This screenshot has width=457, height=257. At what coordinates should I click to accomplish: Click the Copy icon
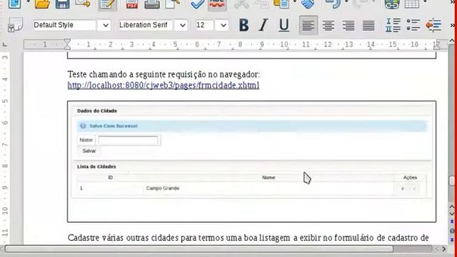click(261, 4)
